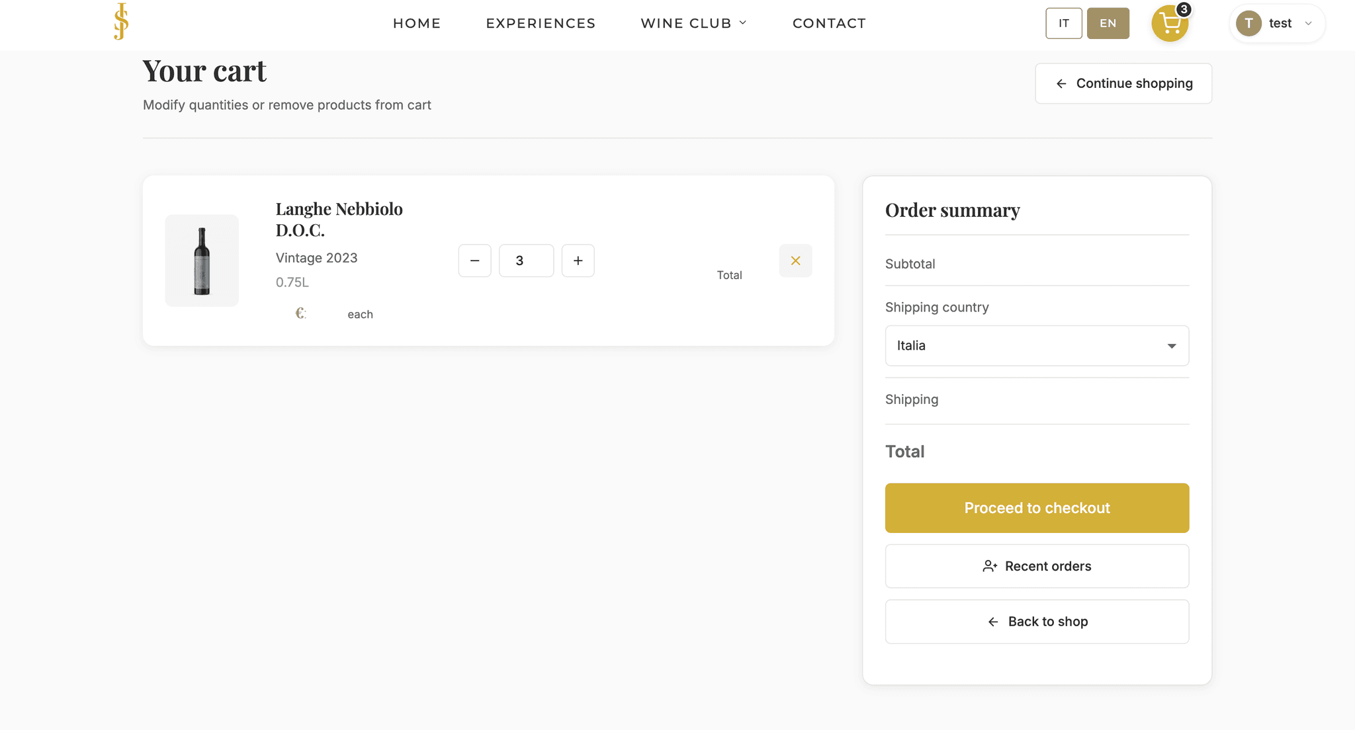Open the Contact page link
The image size is (1355, 730).
tap(829, 23)
